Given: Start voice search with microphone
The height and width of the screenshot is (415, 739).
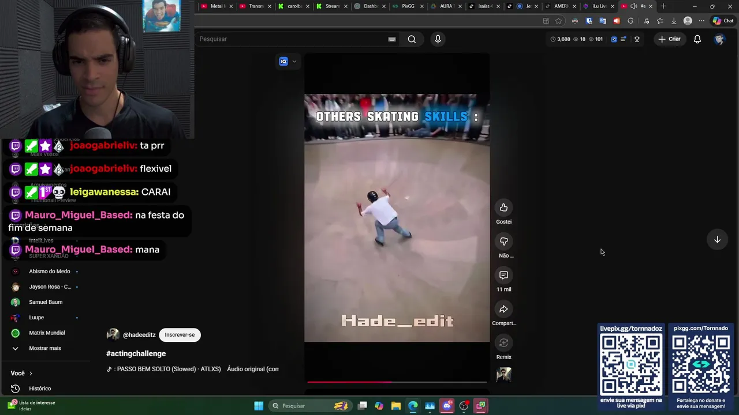Looking at the screenshot, I should coord(438,39).
